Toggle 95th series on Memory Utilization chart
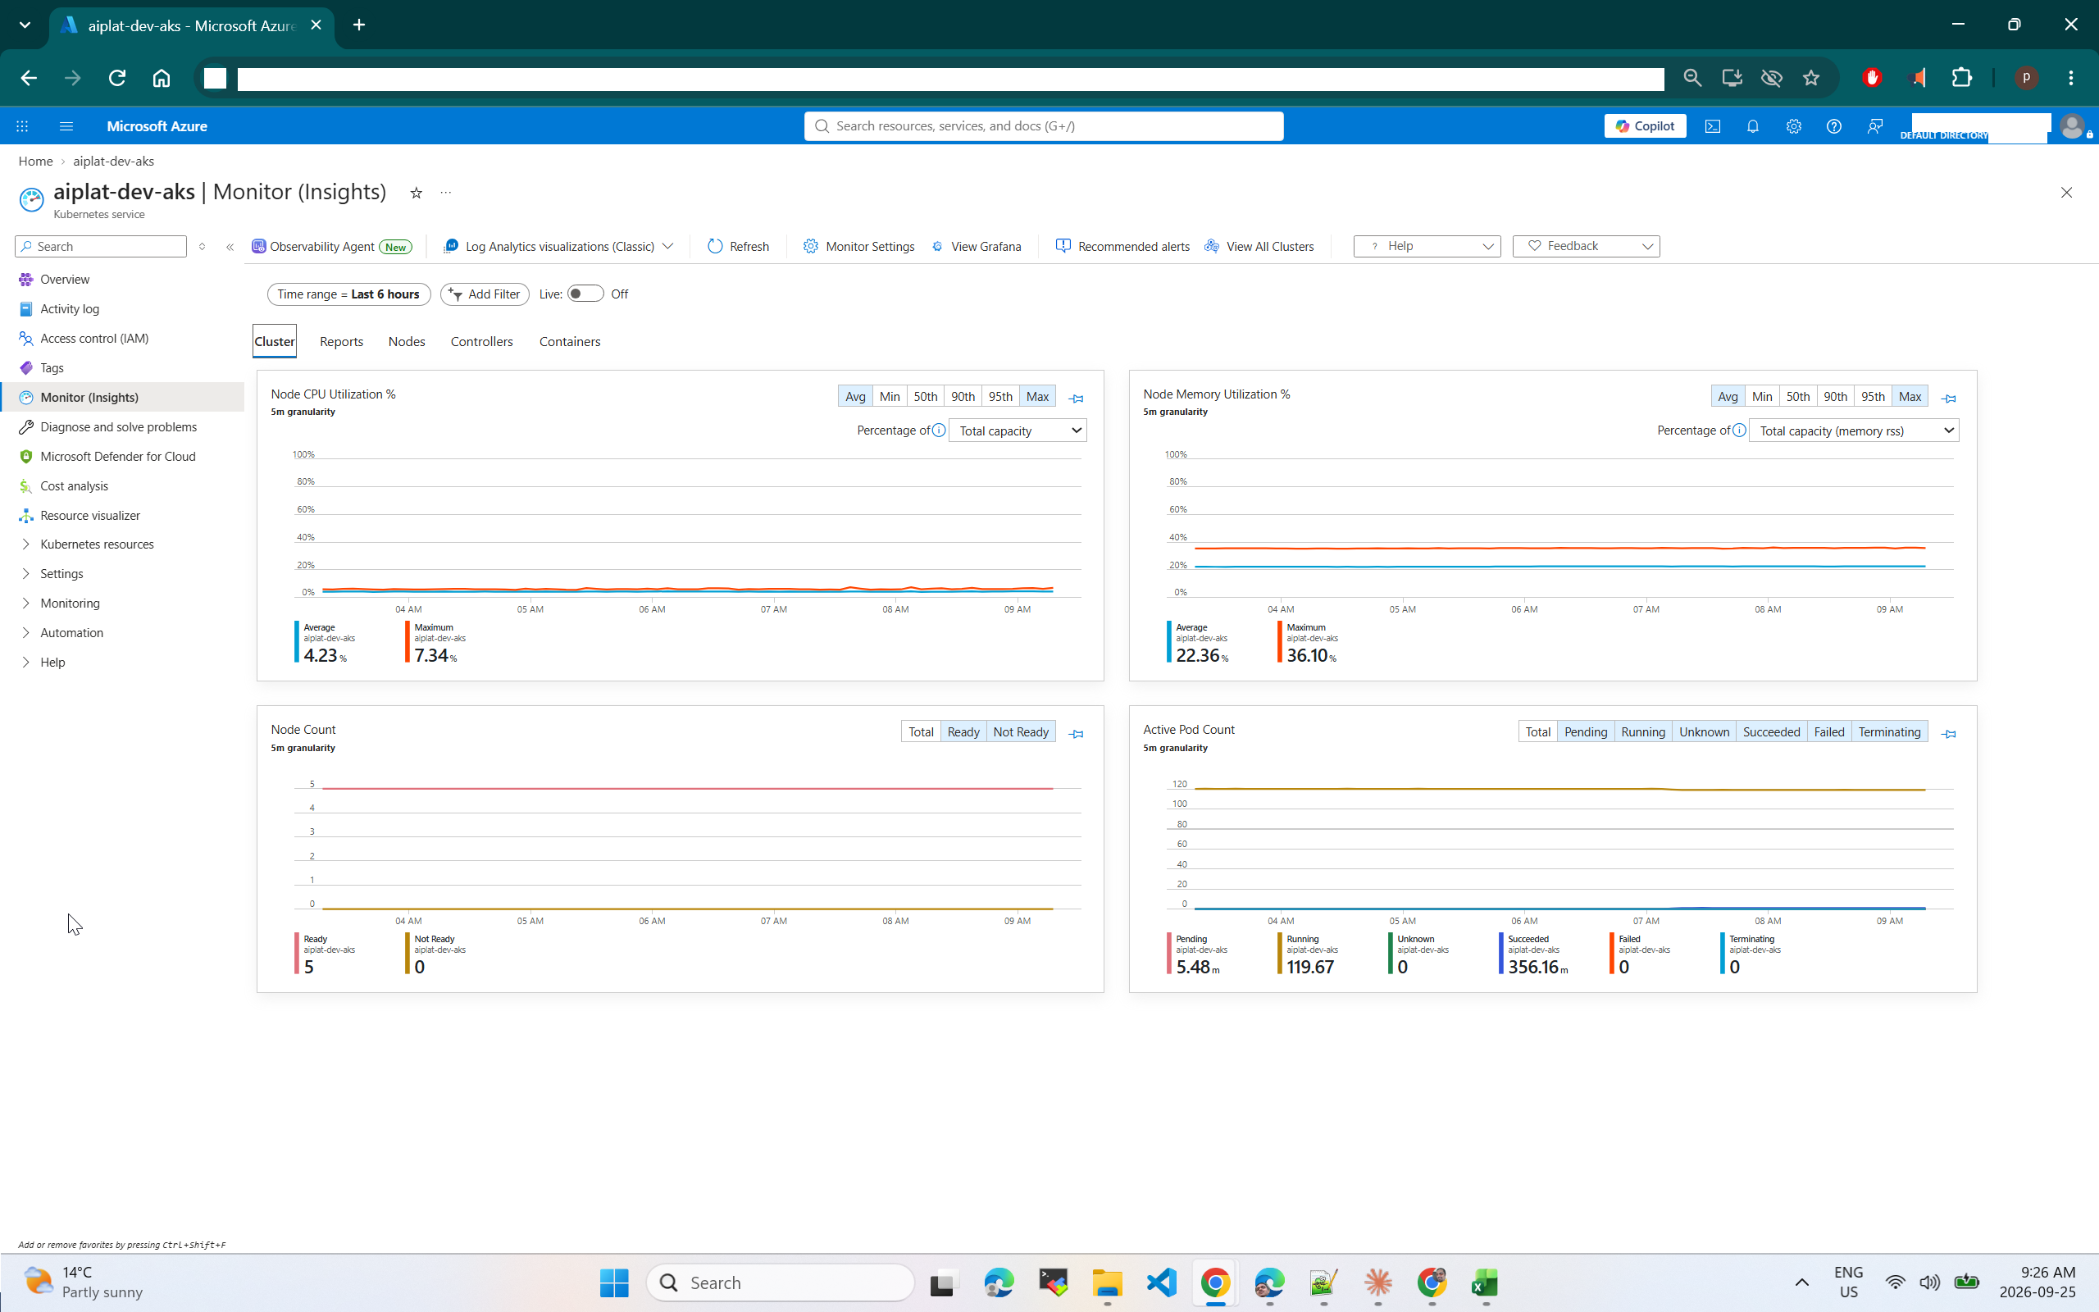The image size is (2099, 1312). 1873,397
